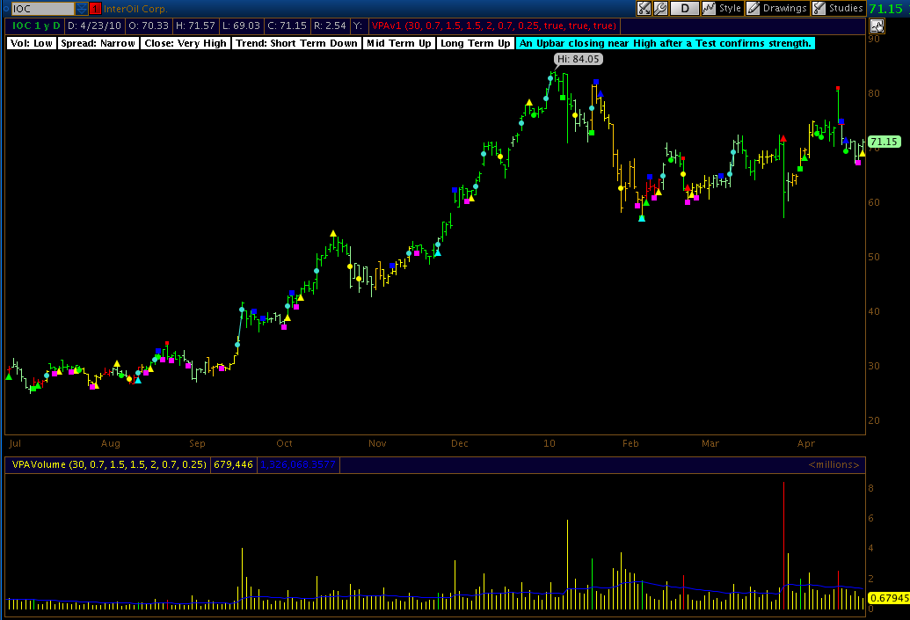The height and width of the screenshot is (620, 910).
Task: Open the Studies menu
Action: pos(838,8)
